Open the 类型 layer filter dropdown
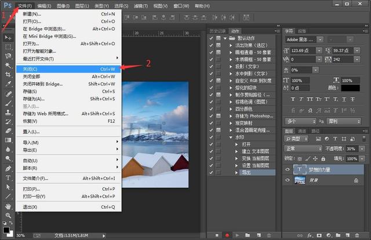Image resolution: width=371 pixels, height=240 pixels. (x=297, y=139)
